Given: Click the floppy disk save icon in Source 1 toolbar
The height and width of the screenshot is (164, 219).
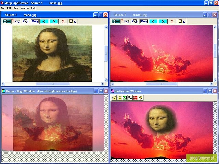Looking at the screenshot, I should coord(73,21).
